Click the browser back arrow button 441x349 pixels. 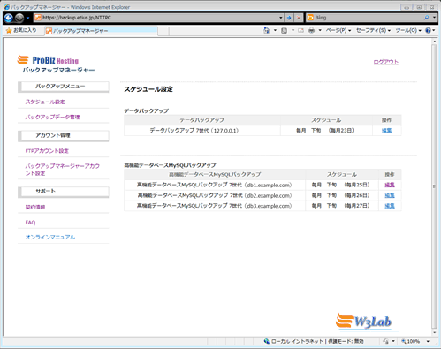point(9,18)
